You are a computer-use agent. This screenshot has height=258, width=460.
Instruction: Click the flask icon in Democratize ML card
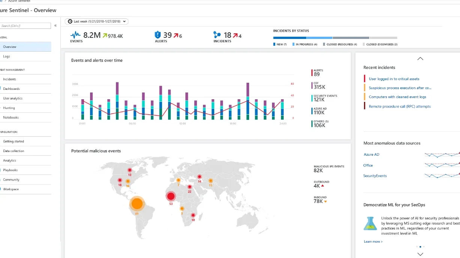tap(370, 223)
